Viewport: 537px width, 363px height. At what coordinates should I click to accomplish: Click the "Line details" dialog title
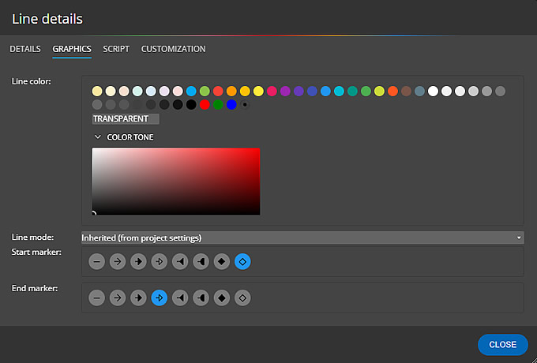coord(47,19)
